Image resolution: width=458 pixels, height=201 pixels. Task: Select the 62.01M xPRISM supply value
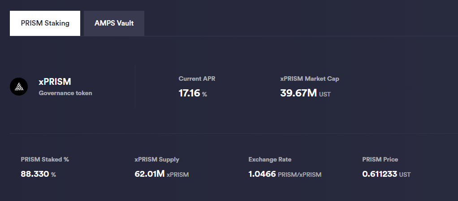coord(161,174)
